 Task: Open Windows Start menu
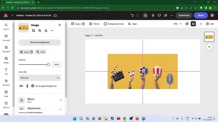pyautogui.click(x=75, y=119)
